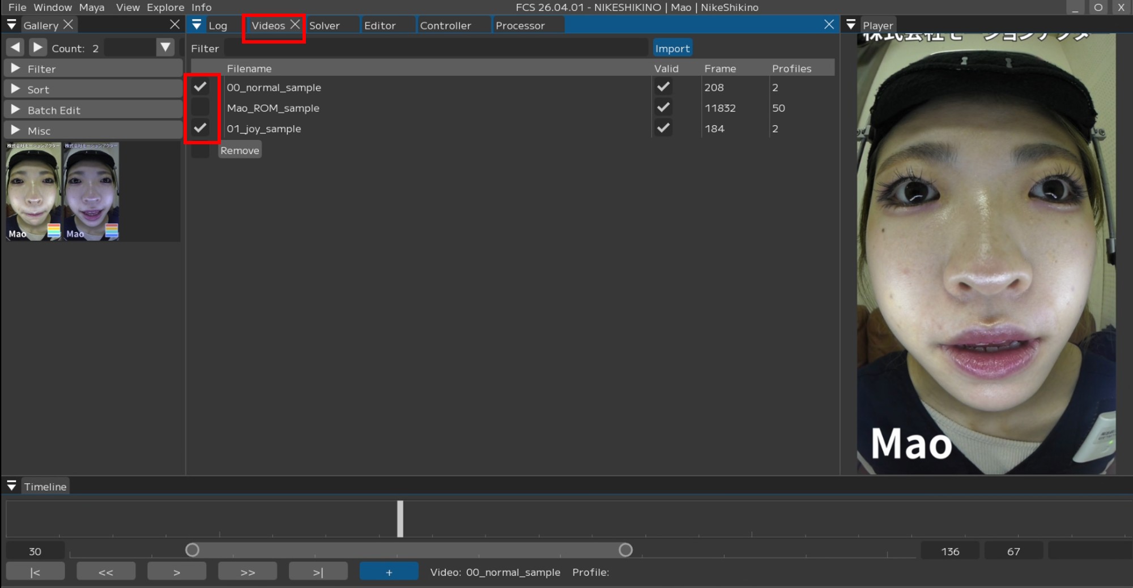Enable the Mao_ROM_sample video checkbox
This screenshot has width=1133, height=588.
[x=201, y=108]
